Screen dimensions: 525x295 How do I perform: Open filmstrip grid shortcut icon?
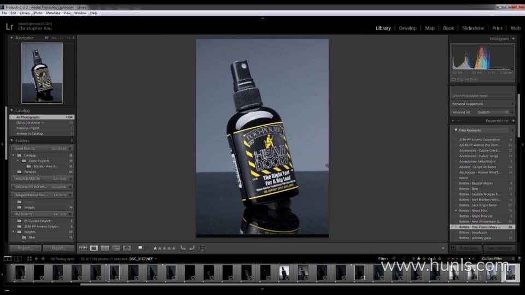(x=29, y=258)
